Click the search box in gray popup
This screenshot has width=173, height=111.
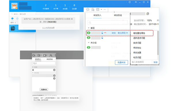pyautogui.click(x=44, y=63)
